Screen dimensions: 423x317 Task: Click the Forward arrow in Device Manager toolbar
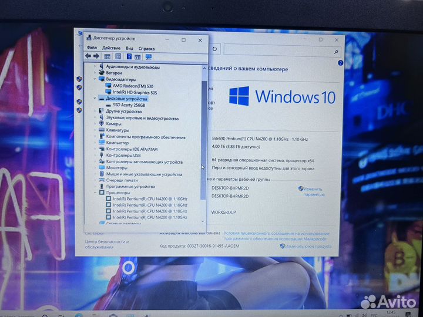coord(96,56)
